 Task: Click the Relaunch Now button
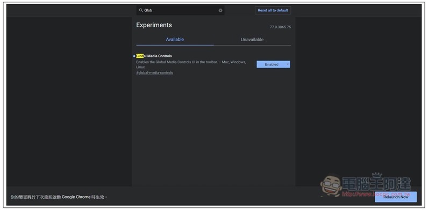pos(396,197)
